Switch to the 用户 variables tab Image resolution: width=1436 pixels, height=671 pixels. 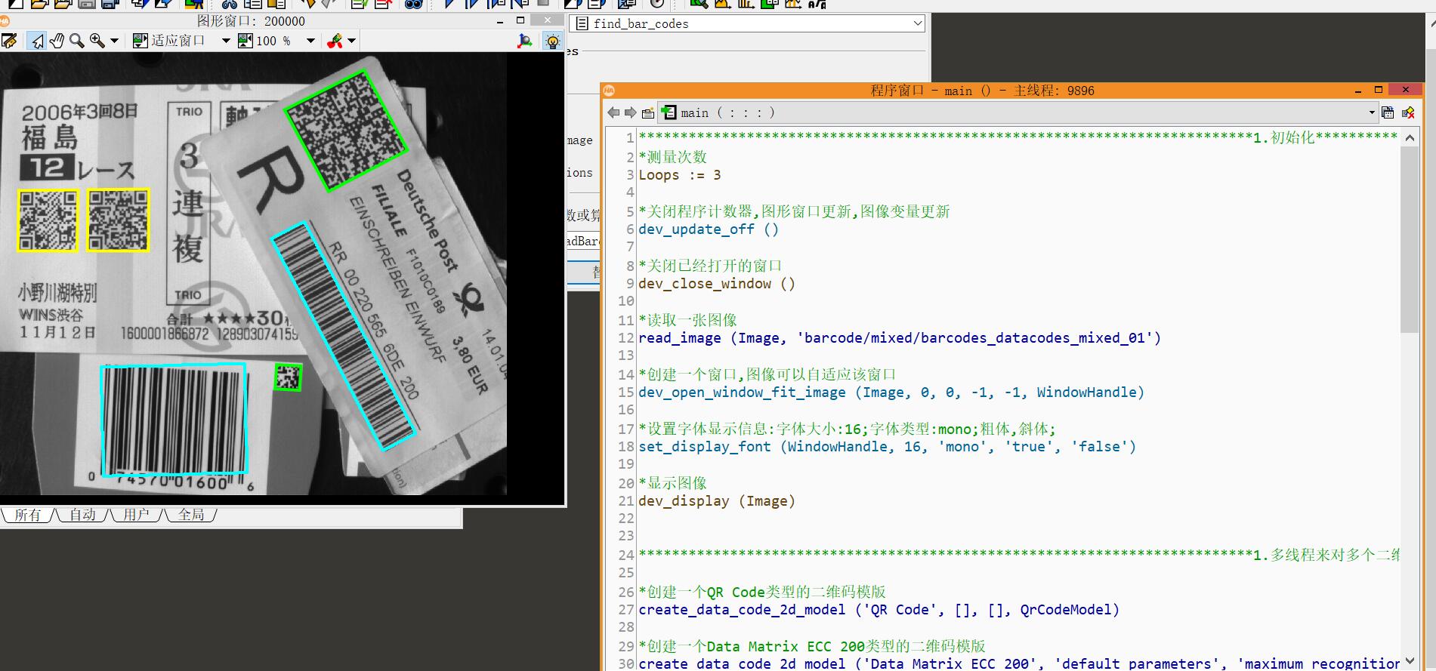click(x=137, y=515)
